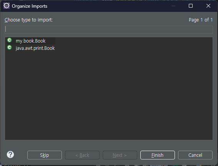This screenshot has width=218, height=166.
Task: Click the Finish button
Action: (158, 155)
